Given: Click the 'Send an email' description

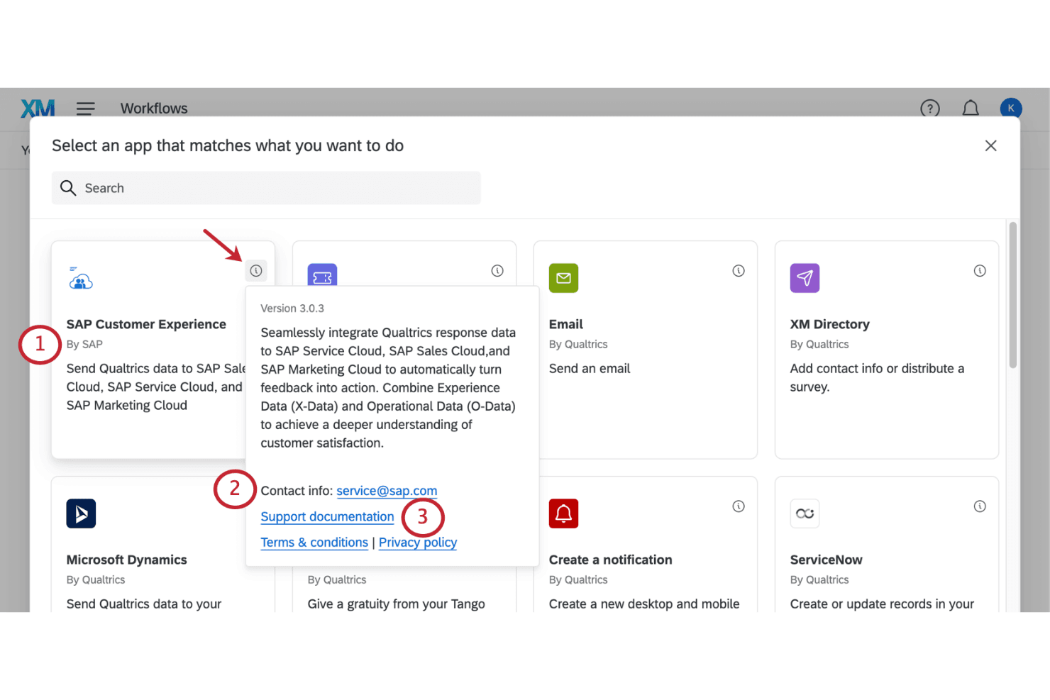Looking at the screenshot, I should [590, 369].
